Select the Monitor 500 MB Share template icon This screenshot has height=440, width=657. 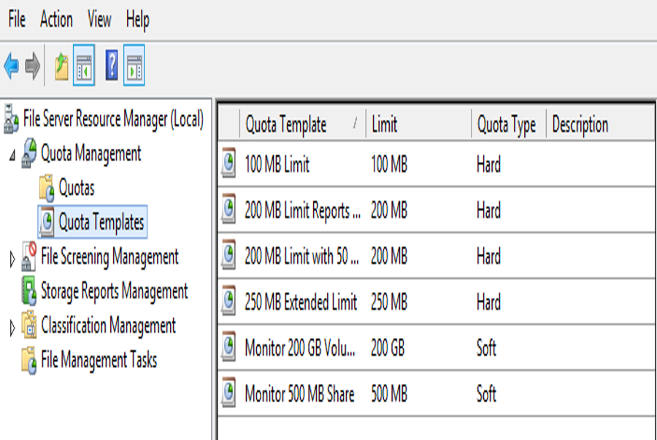click(x=228, y=393)
